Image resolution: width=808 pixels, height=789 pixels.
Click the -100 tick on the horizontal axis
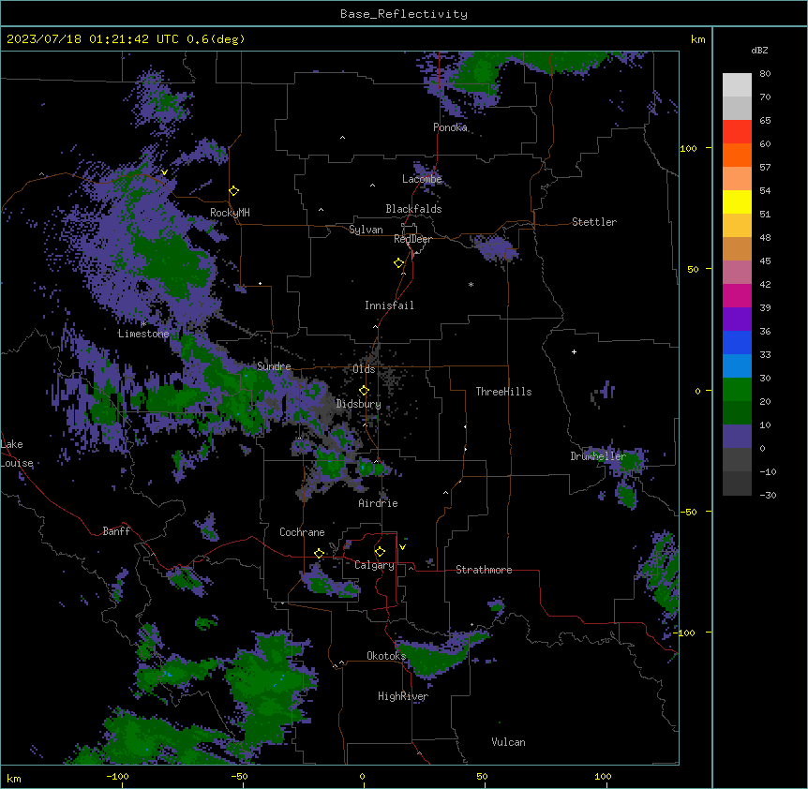pos(117,776)
